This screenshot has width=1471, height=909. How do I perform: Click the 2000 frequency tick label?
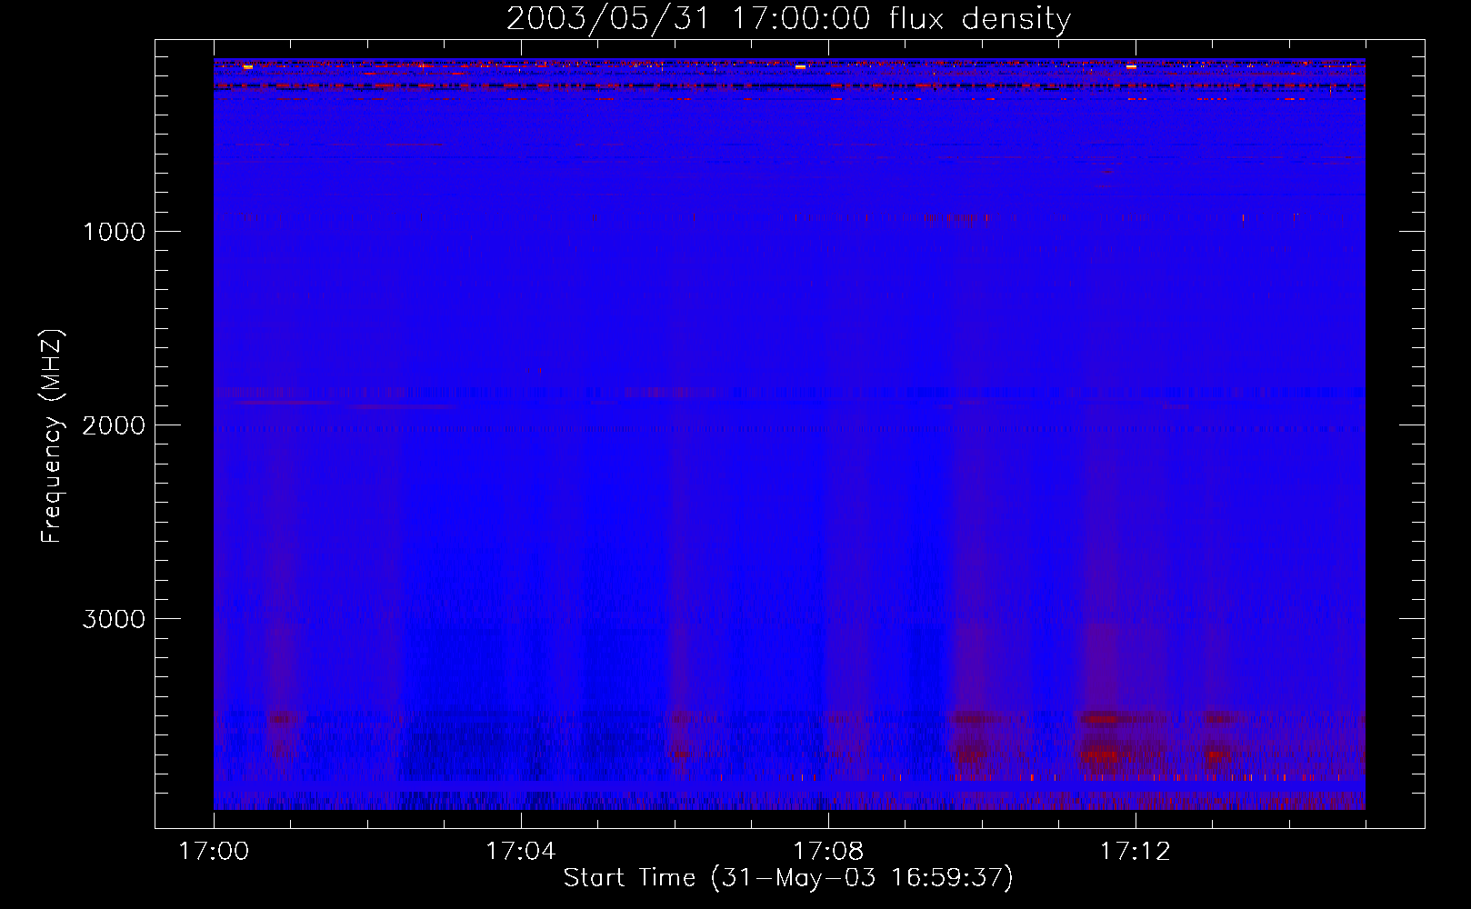click(x=114, y=425)
